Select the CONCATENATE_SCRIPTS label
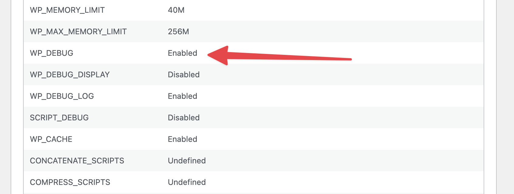Image resolution: width=514 pixels, height=194 pixels. [77, 161]
